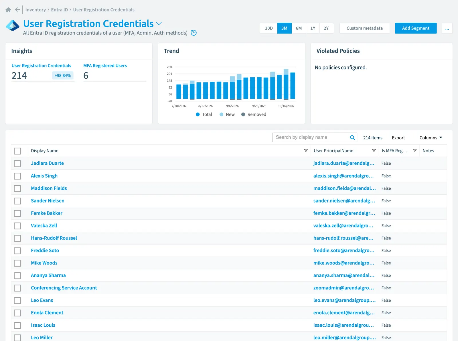Click the Add Segment button

tap(416, 28)
